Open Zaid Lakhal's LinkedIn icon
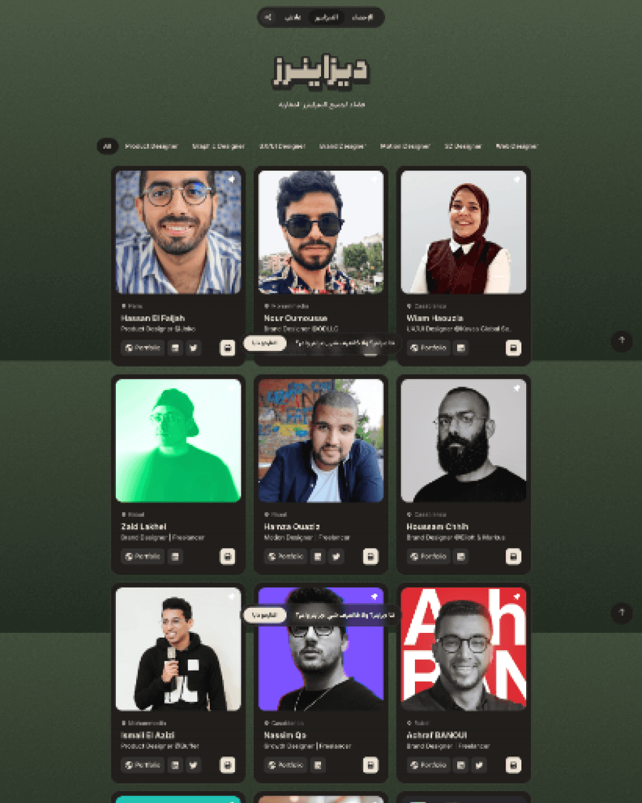The width and height of the screenshot is (642, 803). coord(175,557)
